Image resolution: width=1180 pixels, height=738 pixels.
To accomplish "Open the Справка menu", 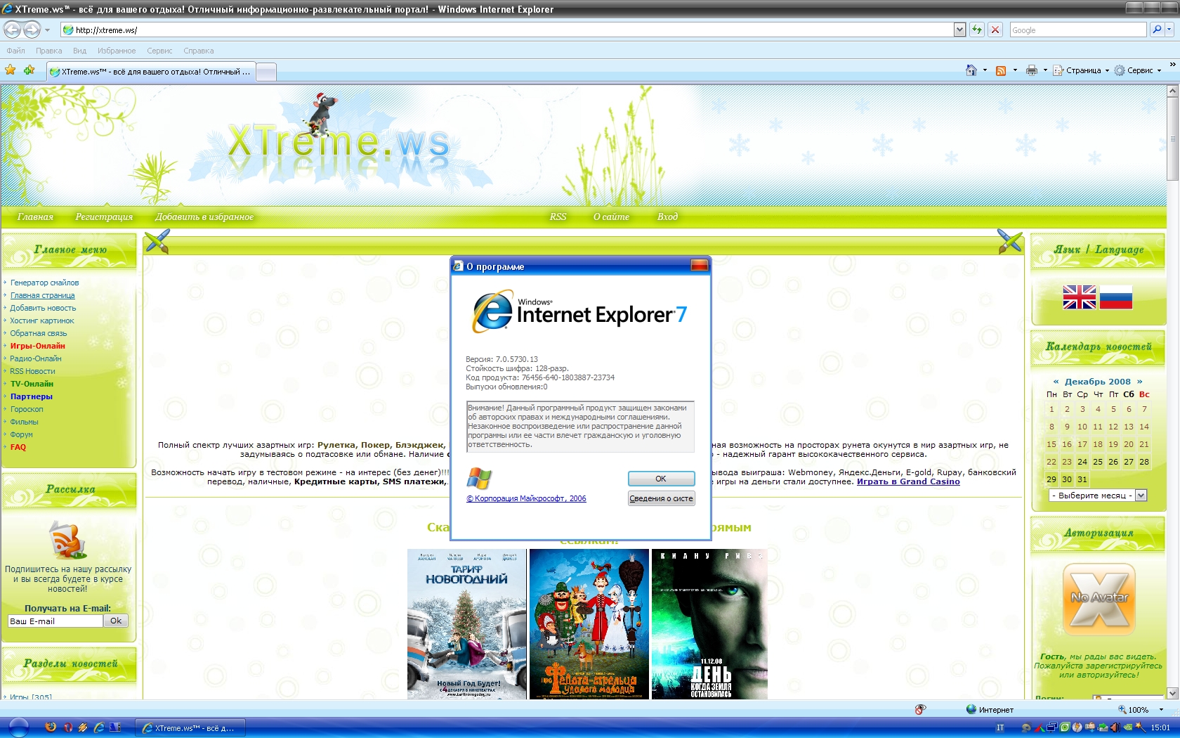I will click(198, 51).
